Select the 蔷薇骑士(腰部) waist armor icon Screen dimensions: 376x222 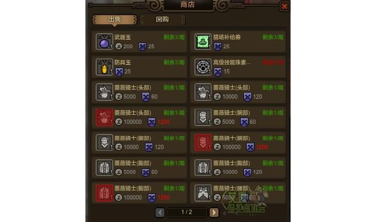(x=203, y=193)
